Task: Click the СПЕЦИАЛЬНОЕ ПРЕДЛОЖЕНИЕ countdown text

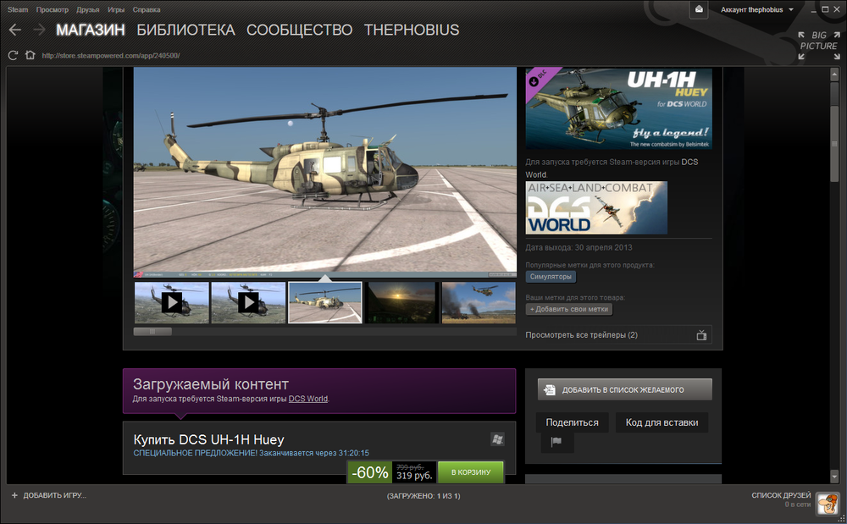Action: (252, 453)
